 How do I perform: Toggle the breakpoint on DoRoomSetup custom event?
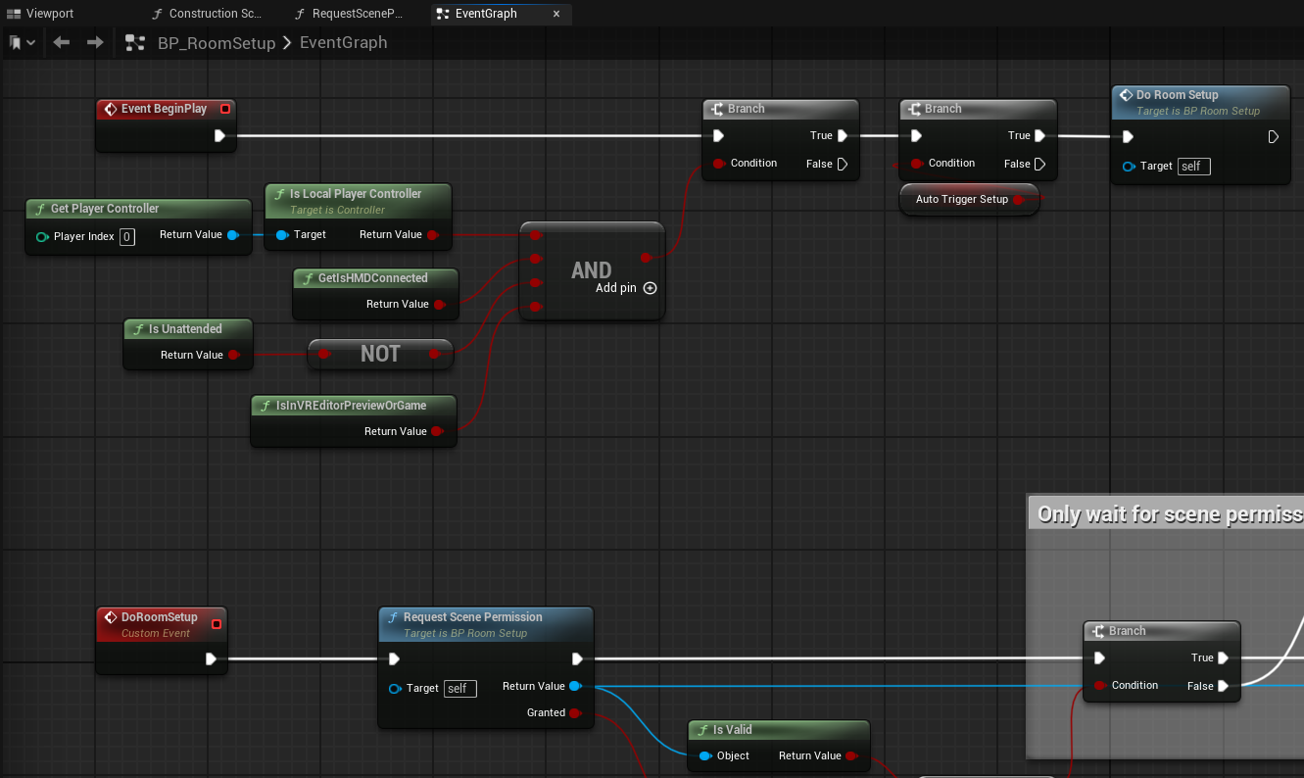[x=217, y=622]
